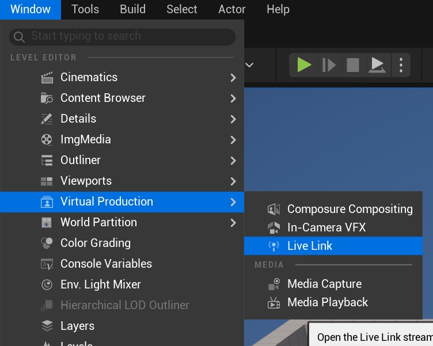Click the Composure Compositing icon
The image size is (433, 346).
point(274,209)
